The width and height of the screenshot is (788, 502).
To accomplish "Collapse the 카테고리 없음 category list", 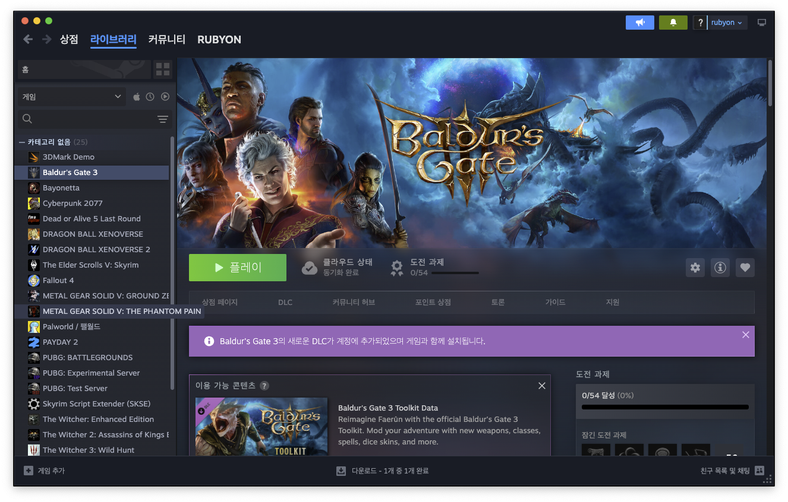I will click(x=22, y=142).
